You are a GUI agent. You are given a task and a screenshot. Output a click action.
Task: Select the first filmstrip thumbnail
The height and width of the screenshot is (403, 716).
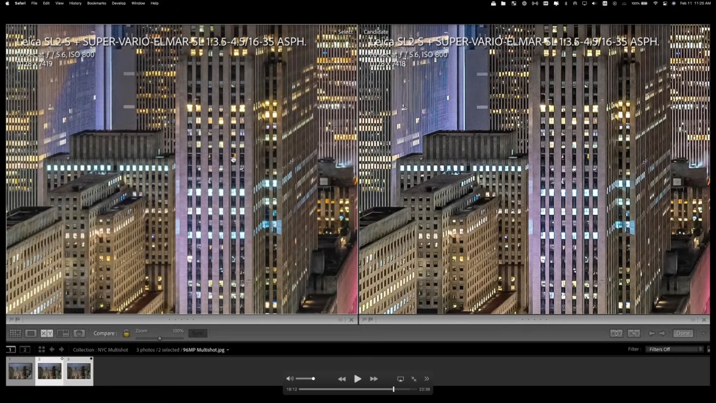coord(20,371)
